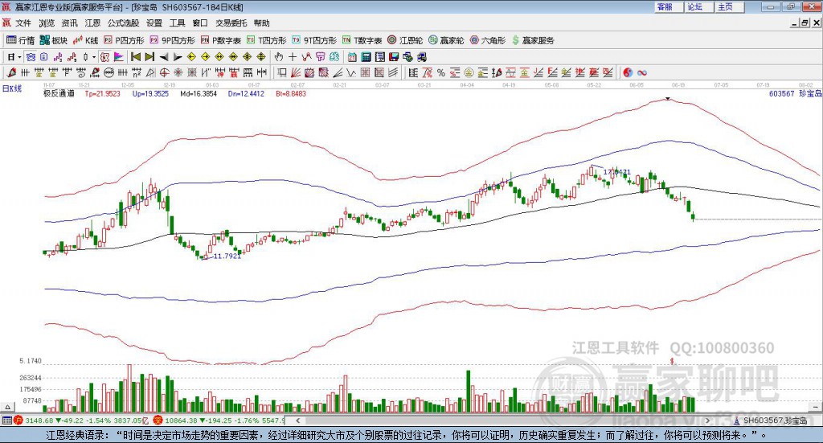Select the crosshair cursor tool
This screenshot has width=823, height=443.
click(293, 57)
